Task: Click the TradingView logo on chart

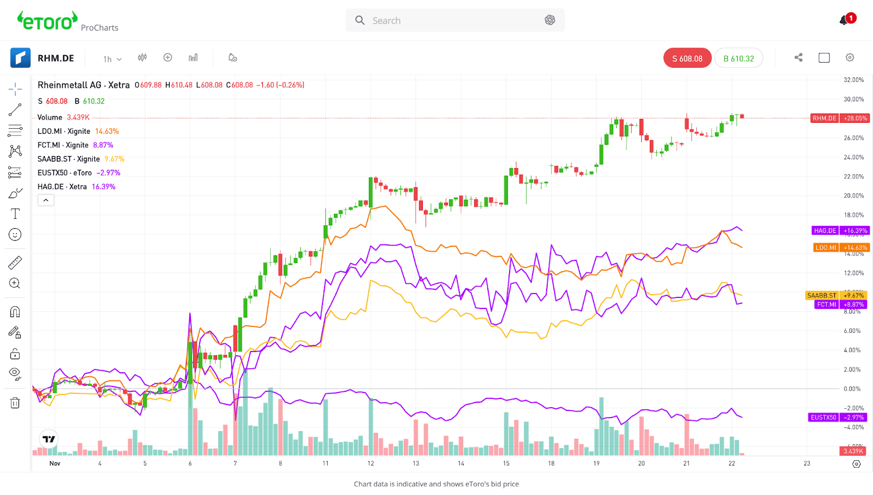Action: pyautogui.click(x=49, y=439)
